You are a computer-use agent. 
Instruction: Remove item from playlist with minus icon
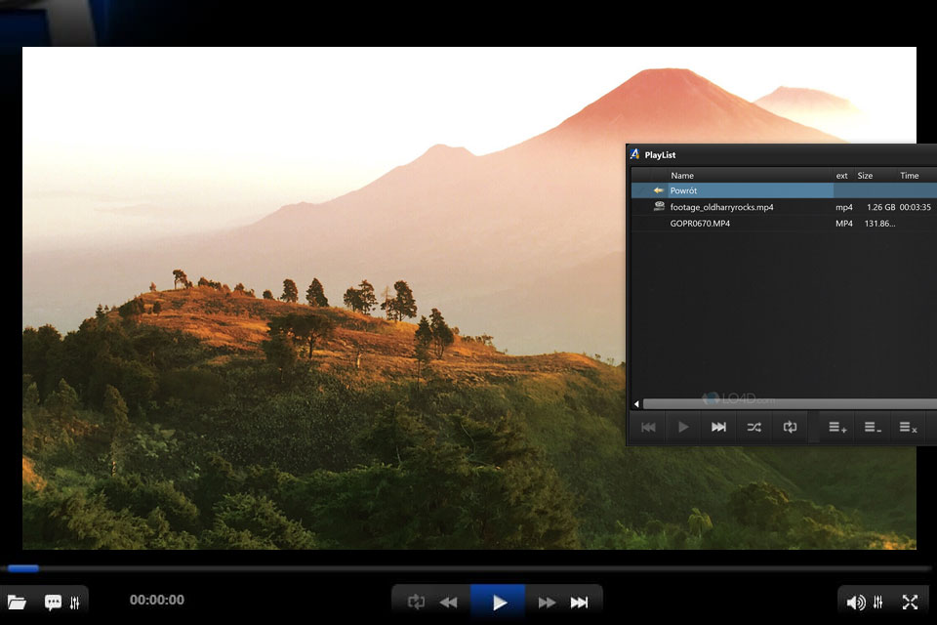(873, 427)
